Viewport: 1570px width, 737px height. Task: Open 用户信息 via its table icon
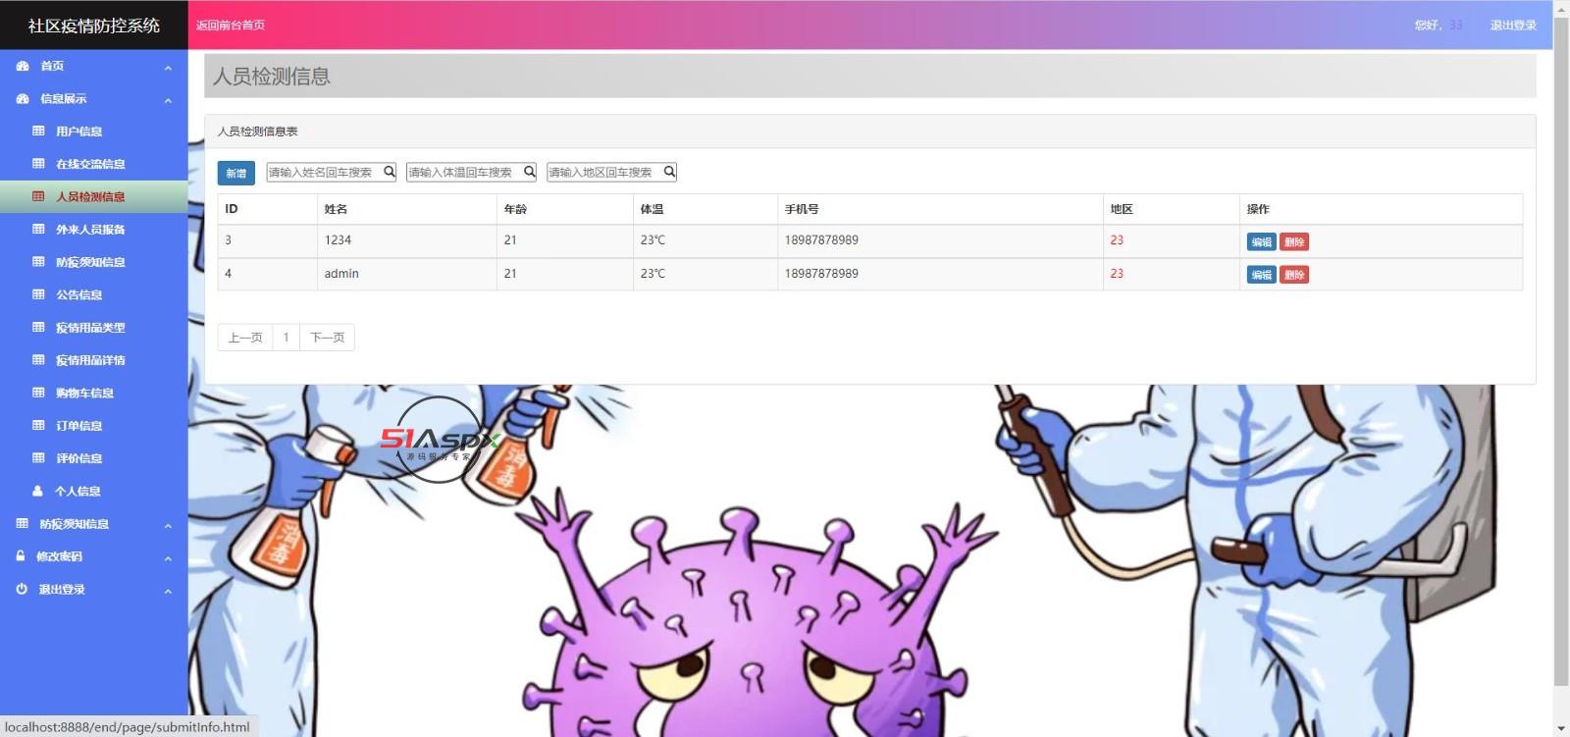(38, 131)
